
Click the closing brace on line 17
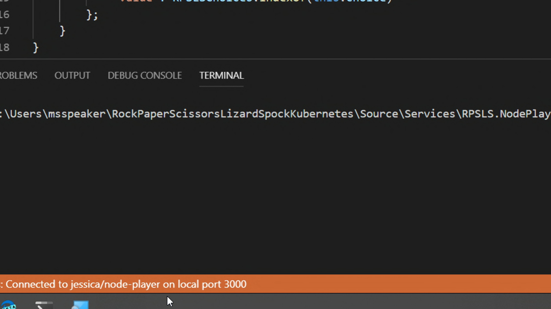(62, 31)
